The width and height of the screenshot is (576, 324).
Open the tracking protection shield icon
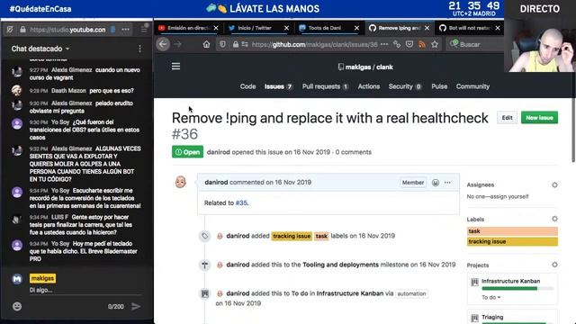pyautogui.click(x=222, y=44)
